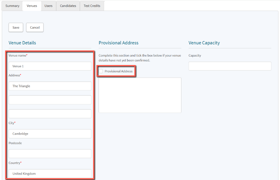Switch to the Summary tab
Image resolution: width=280 pixels, height=180 pixels.
coord(12,6)
